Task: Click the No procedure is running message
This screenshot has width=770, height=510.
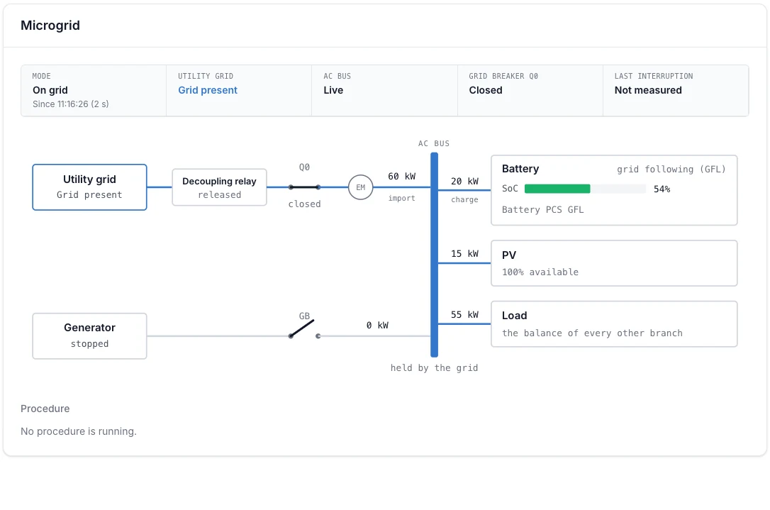Action: point(79,431)
